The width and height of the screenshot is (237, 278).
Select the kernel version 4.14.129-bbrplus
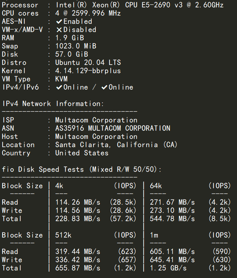point(88,71)
